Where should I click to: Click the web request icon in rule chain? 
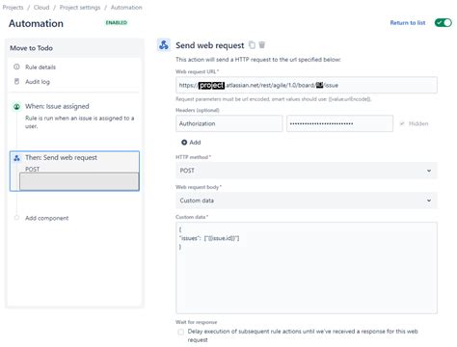(x=16, y=158)
